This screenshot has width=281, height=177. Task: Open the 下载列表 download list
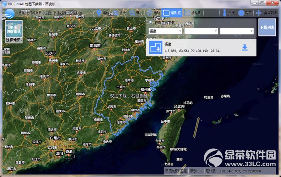point(267,27)
